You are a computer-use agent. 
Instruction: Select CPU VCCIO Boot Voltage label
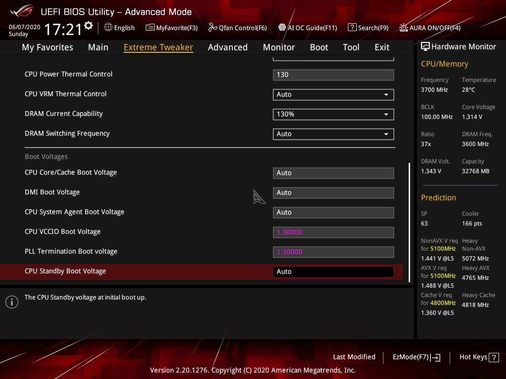click(63, 232)
